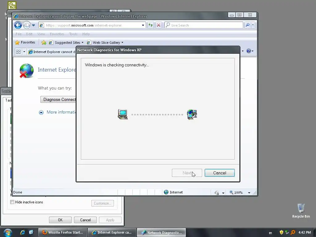Click the Diagnose Connection Problems button
316x237 pixels.
tap(58, 99)
